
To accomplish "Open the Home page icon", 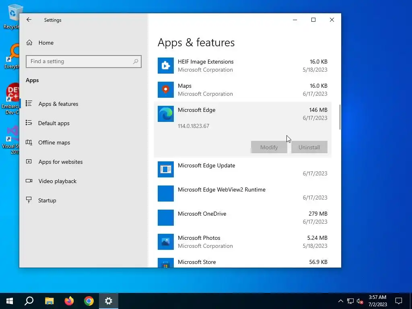I will coord(29,43).
